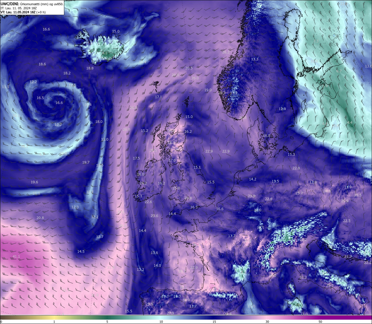Select the 19.7 map value

pos(86,162)
